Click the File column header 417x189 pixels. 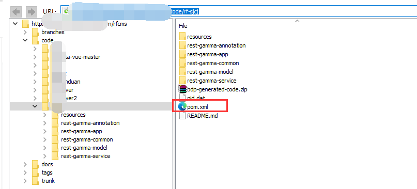click(x=183, y=26)
